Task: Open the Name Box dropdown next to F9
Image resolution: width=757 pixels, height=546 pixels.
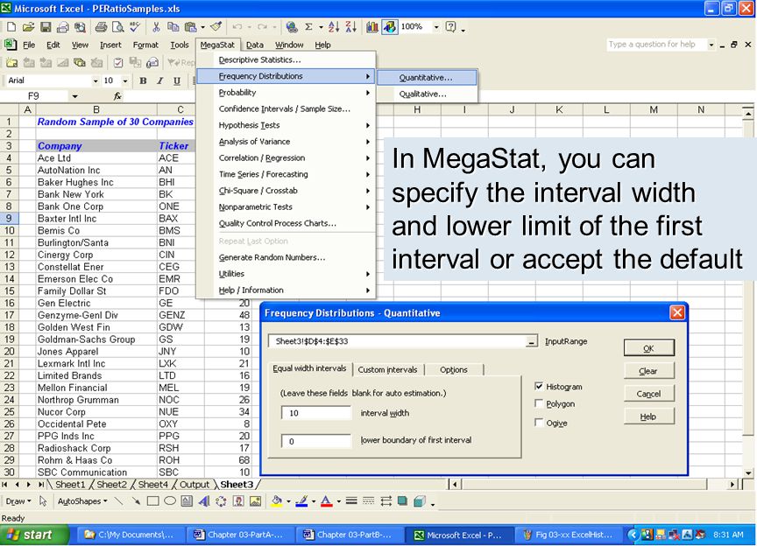Action: [x=74, y=96]
